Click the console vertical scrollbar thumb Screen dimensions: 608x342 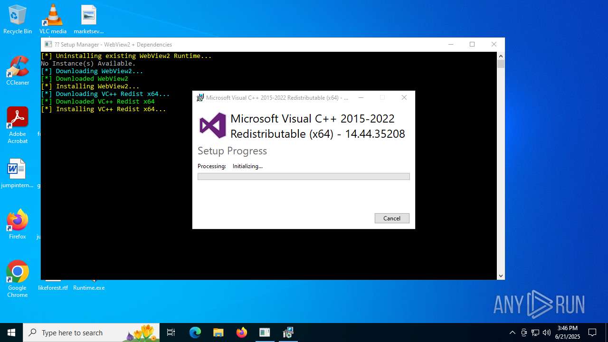[501, 64]
